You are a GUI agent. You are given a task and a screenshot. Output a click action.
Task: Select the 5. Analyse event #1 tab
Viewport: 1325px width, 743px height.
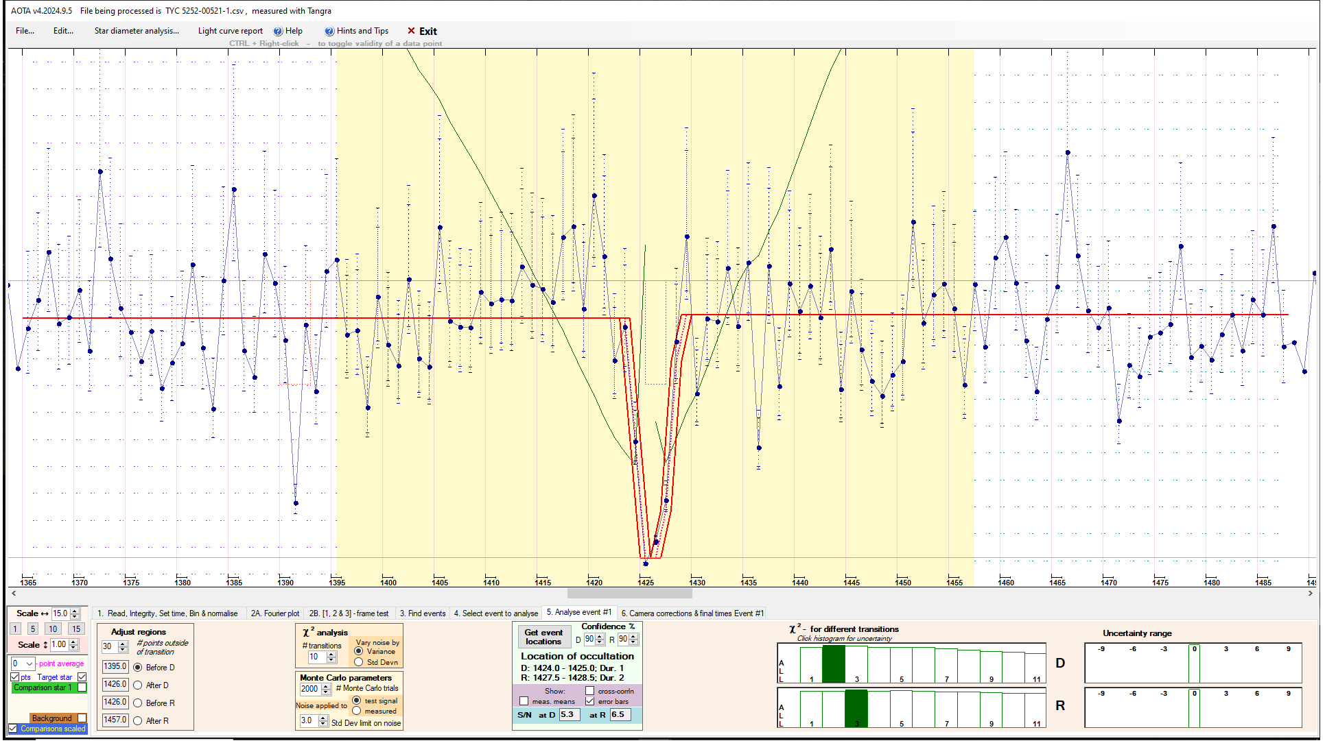pyautogui.click(x=579, y=613)
